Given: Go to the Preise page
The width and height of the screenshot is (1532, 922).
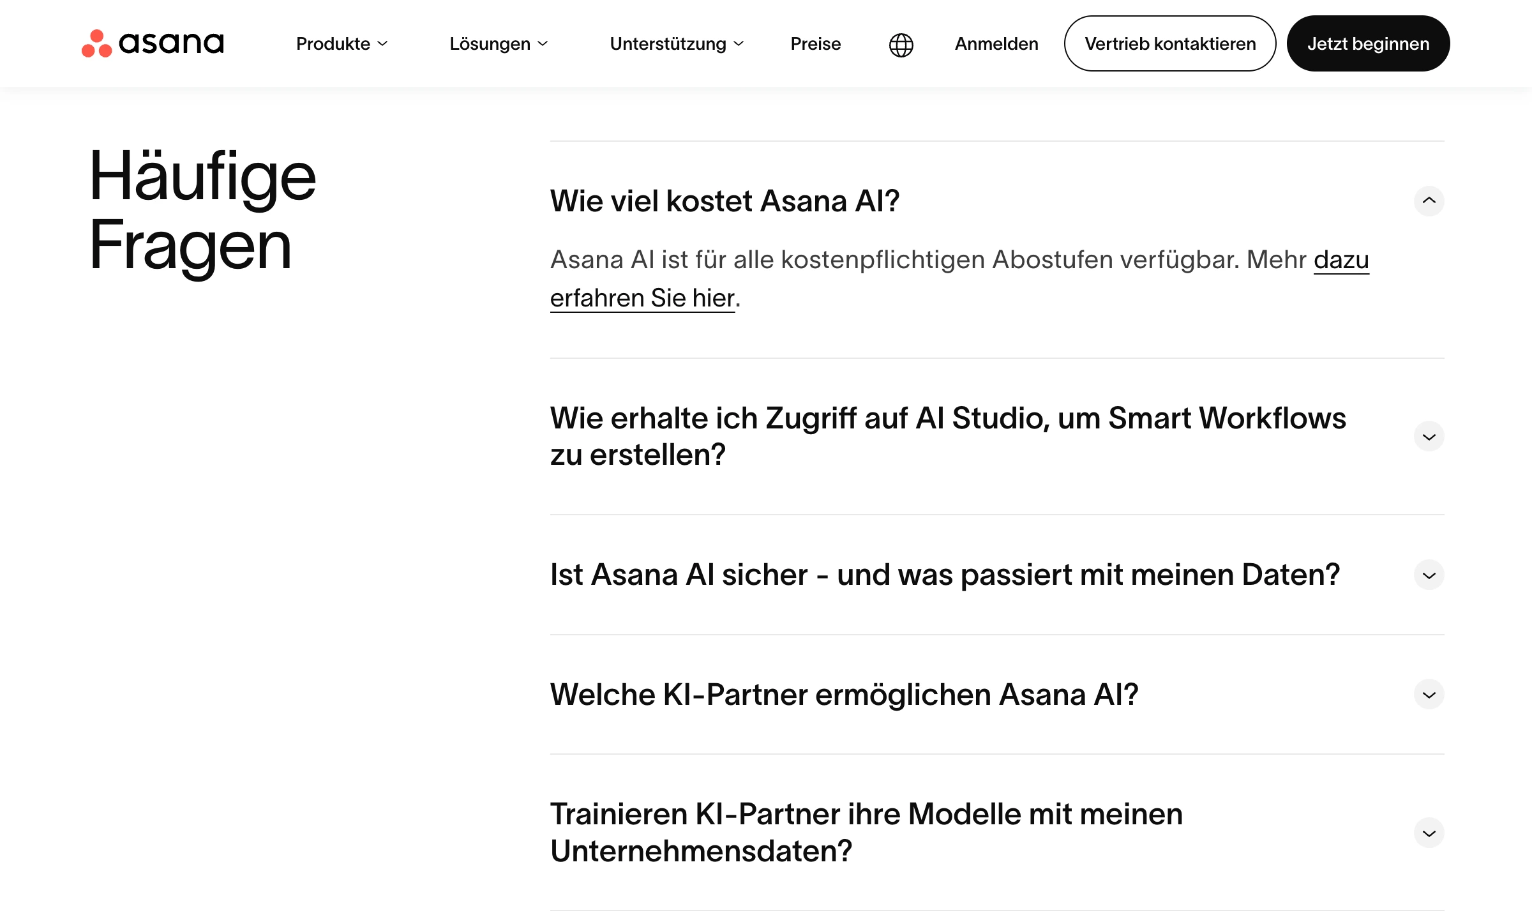Looking at the screenshot, I should (815, 44).
